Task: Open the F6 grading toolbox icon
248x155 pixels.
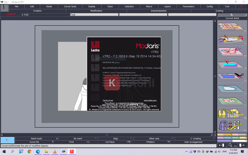Action: (x=232, y=89)
